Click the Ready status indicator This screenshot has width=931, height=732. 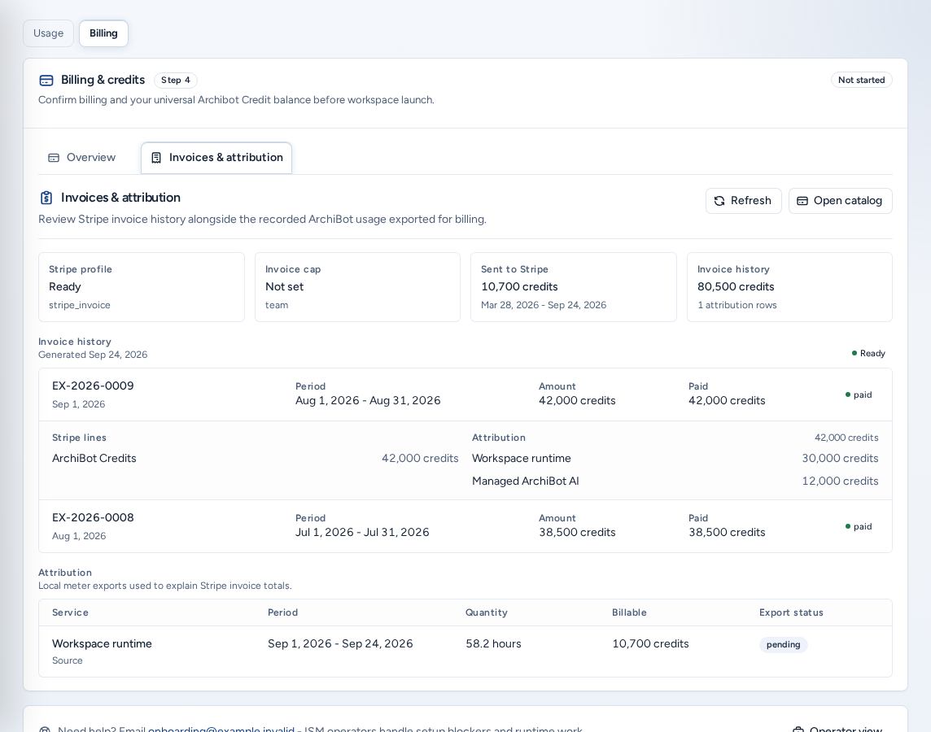(x=868, y=354)
